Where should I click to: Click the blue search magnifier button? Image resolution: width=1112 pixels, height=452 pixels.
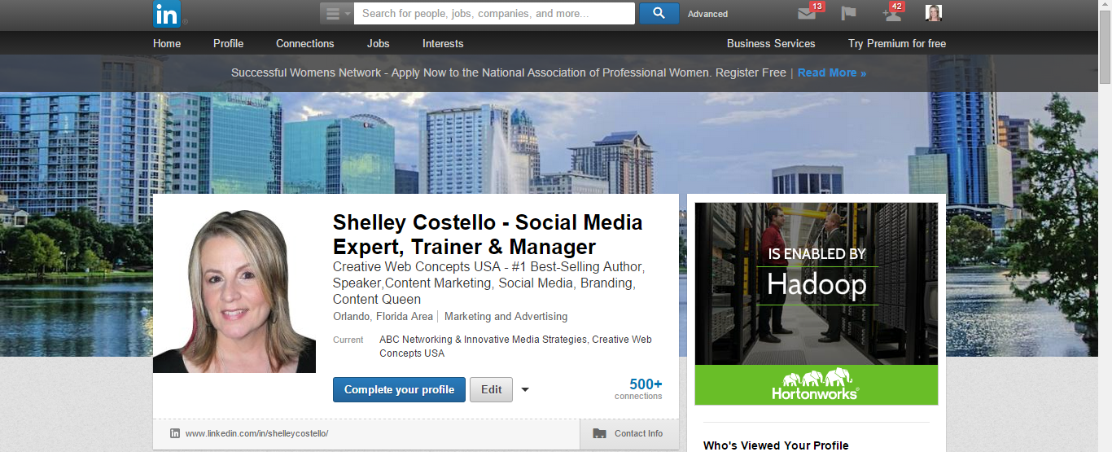pos(659,14)
